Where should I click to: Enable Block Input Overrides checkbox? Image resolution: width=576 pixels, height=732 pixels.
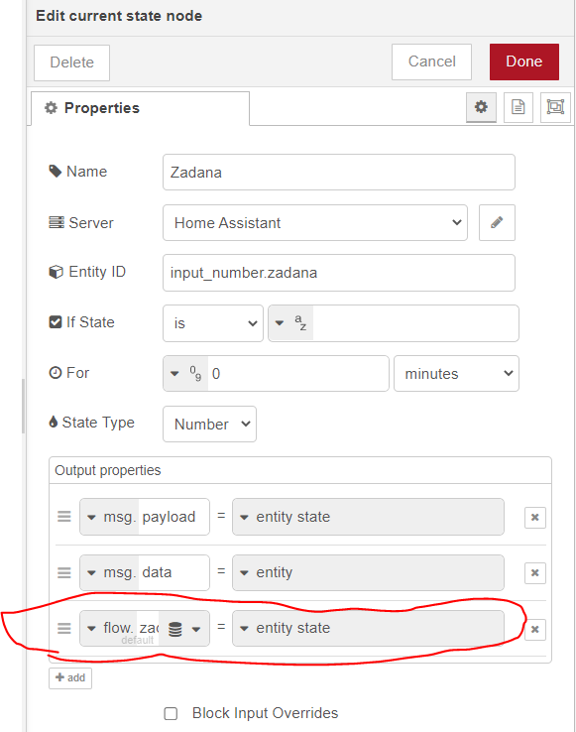click(171, 714)
